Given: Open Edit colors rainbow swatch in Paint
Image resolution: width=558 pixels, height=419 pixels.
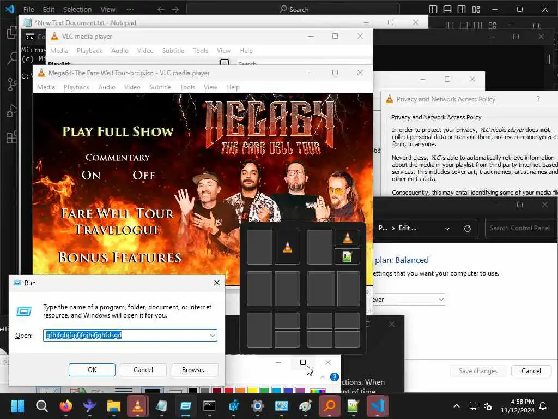Looking at the screenshot, I should (318, 390).
